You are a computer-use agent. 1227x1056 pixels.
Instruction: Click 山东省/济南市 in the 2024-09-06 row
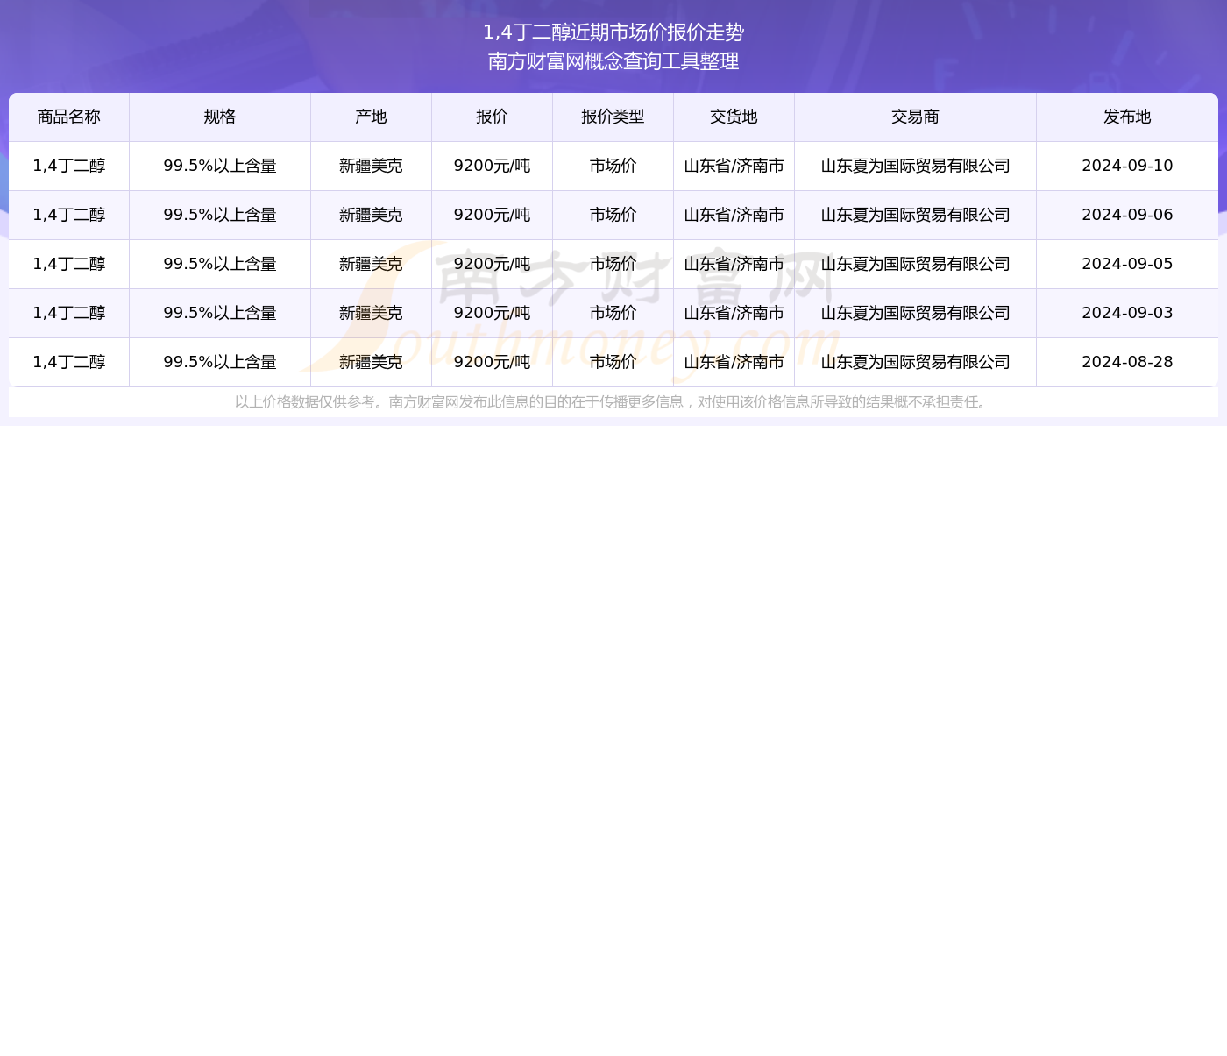coord(734,215)
